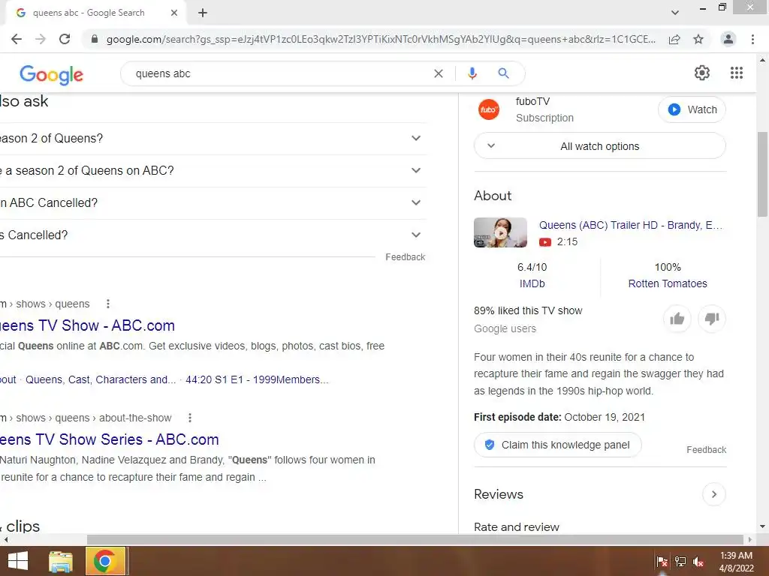Screen dimensions: 769x576
Task: Click the thumbs up like button
Action: click(677, 319)
